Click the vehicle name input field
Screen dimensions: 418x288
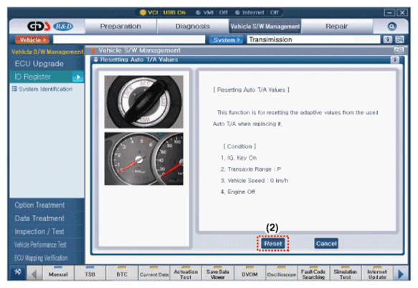pyautogui.click(x=129, y=39)
